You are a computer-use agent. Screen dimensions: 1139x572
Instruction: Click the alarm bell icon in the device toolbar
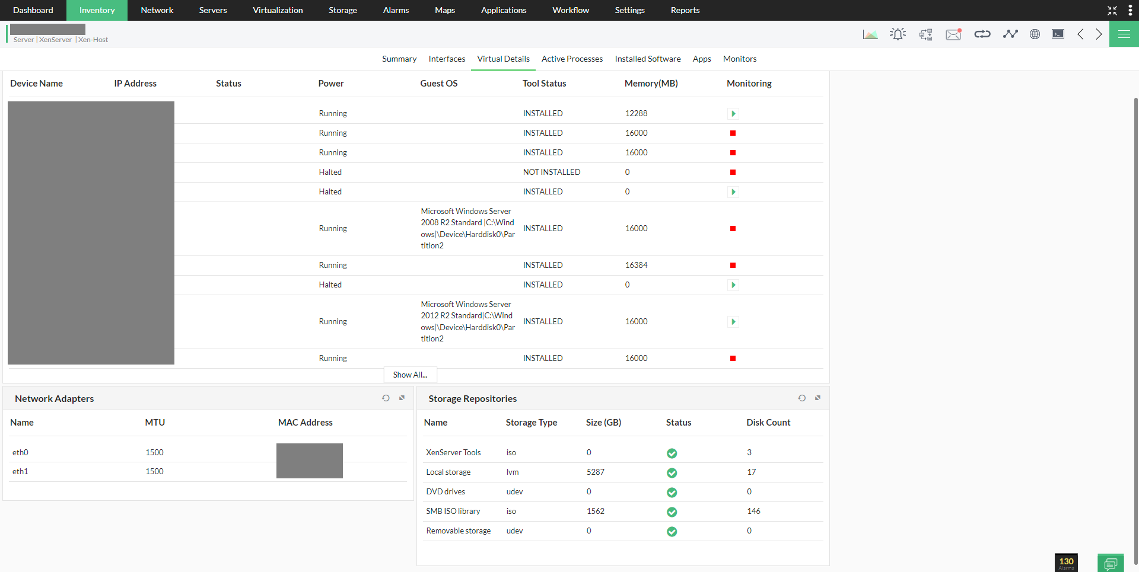898,34
